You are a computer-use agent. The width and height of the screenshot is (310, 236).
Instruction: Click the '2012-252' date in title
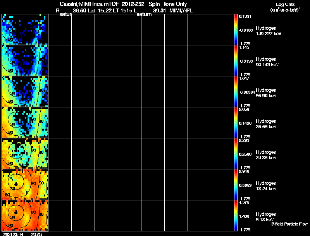(x=133, y=4)
